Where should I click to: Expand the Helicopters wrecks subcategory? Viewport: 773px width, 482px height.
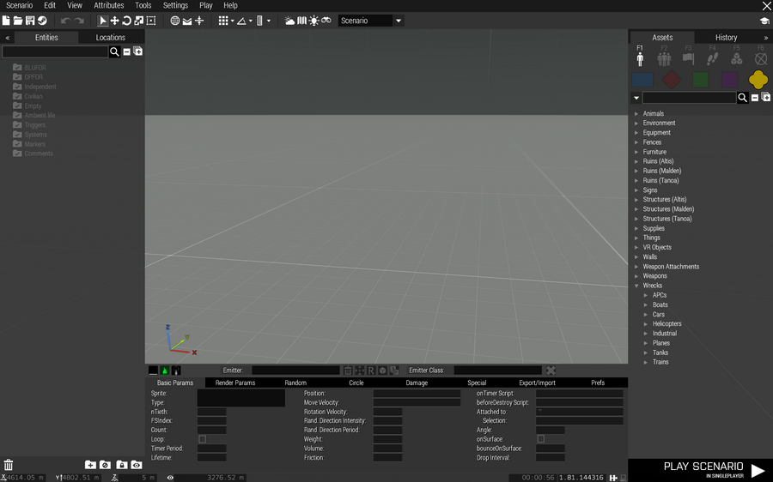[646, 324]
